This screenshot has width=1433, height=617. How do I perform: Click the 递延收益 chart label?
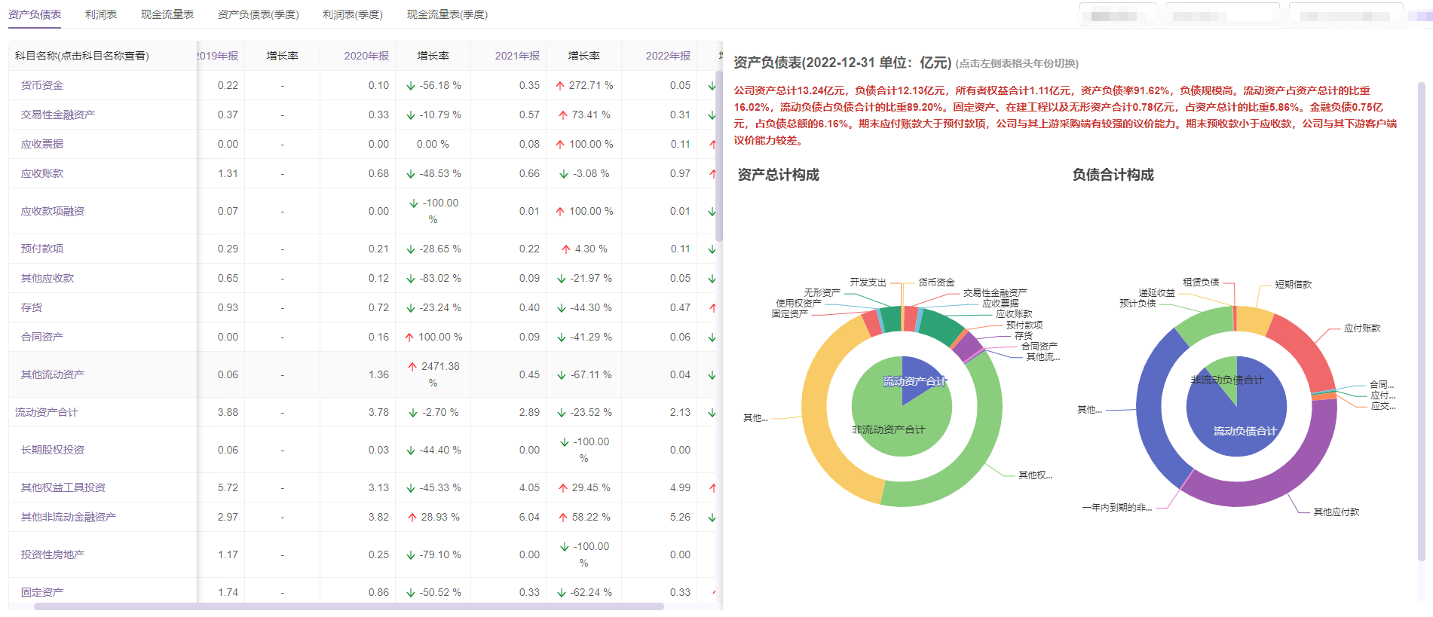[x=1157, y=293]
